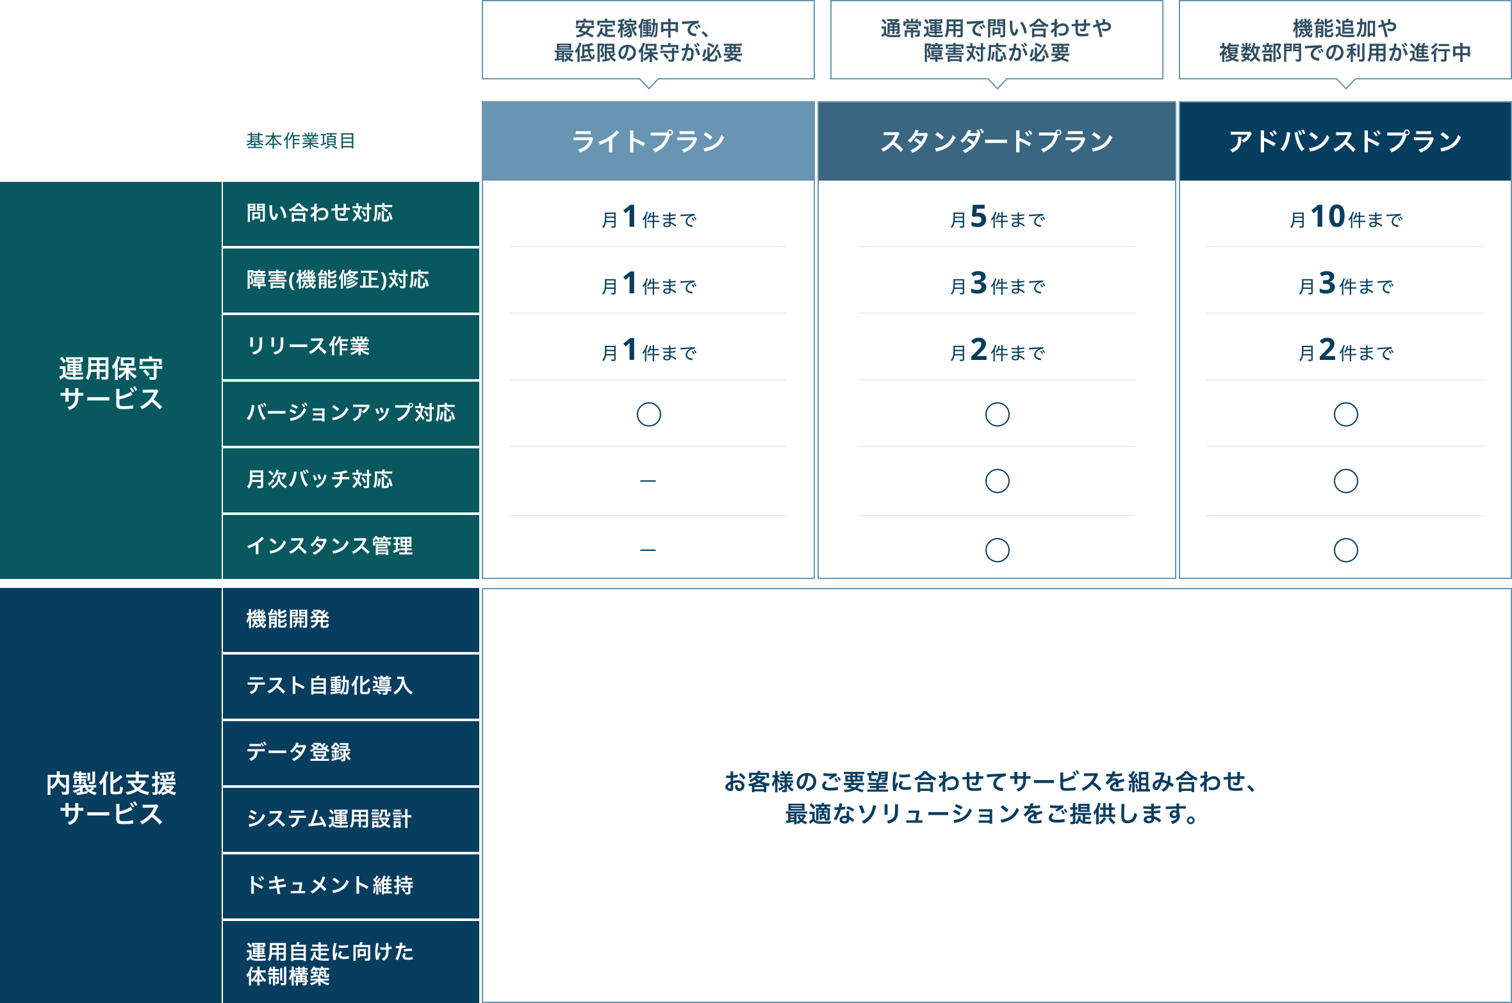The image size is (1512, 1003).
Task: Click ライトプラン 月次バッチ対応 dash mark
Action: [x=648, y=481]
